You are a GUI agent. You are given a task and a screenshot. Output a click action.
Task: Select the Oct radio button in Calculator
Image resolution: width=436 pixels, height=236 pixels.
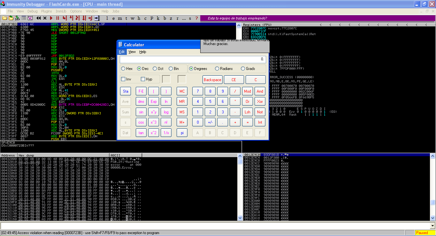[158, 69]
